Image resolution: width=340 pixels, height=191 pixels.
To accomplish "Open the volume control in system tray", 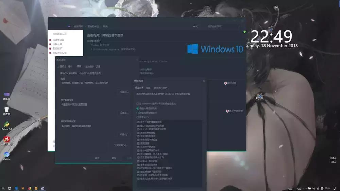I will (x=313, y=188).
